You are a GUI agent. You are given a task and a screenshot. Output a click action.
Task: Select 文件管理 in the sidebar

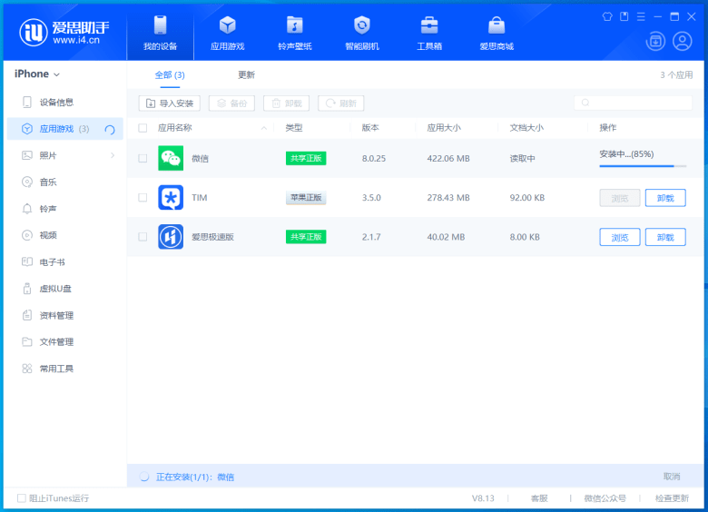click(x=65, y=341)
